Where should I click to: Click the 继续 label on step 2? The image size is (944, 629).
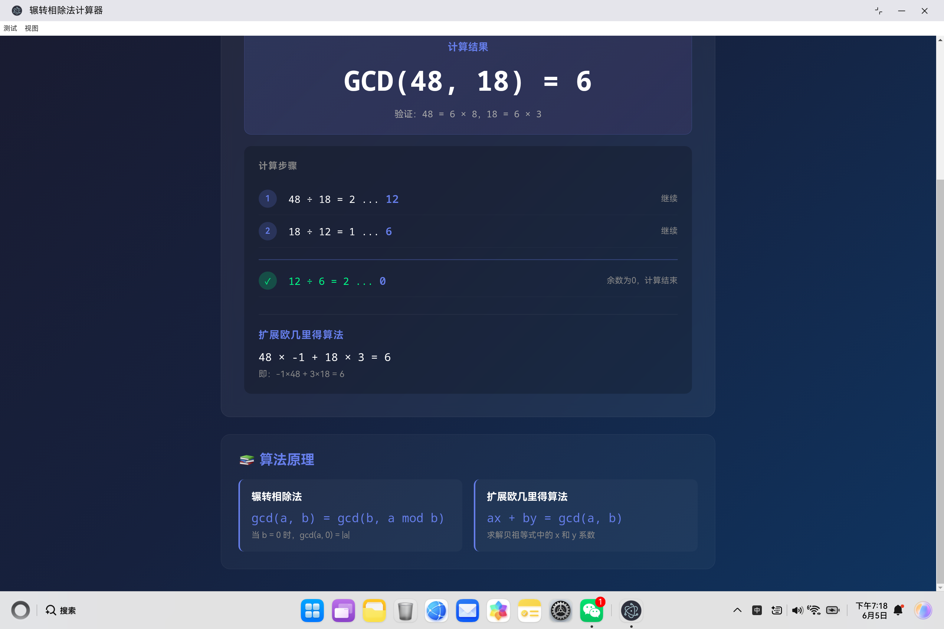click(x=669, y=231)
